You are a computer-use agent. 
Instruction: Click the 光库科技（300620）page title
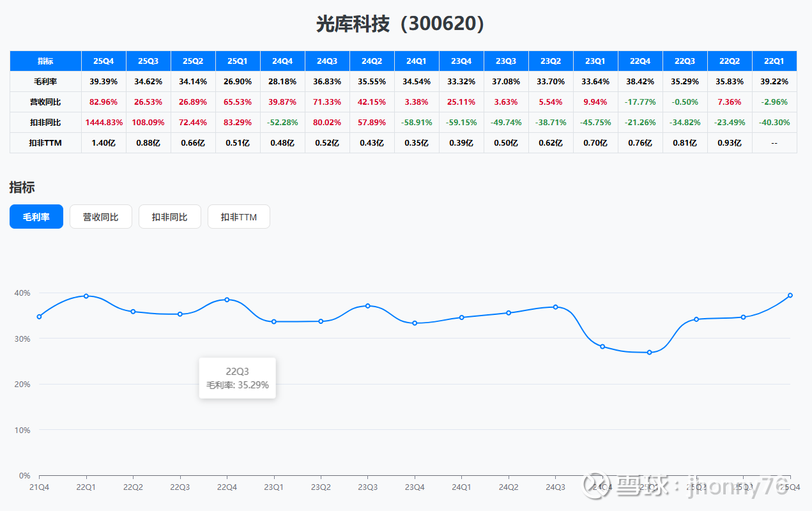coord(406,24)
